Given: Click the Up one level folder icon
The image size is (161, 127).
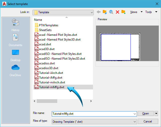Looking at the screenshot, I should 105,12.
